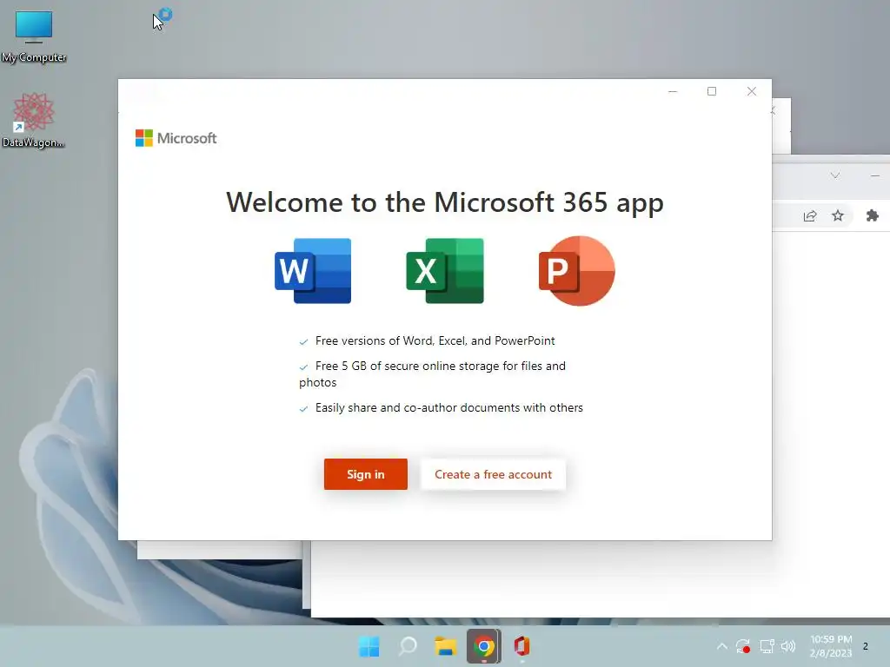Click the Word app icon

click(x=313, y=271)
